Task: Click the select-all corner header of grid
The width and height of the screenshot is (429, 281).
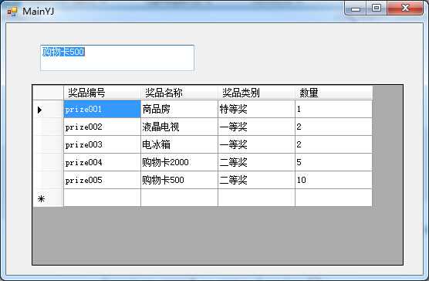Action: pos(48,93)
